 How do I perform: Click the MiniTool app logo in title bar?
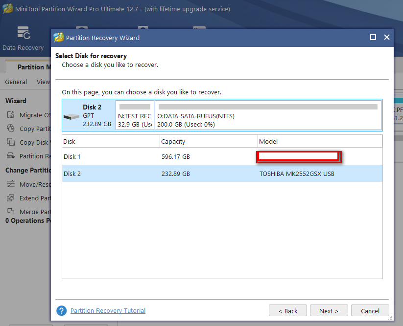coord(7,8)
